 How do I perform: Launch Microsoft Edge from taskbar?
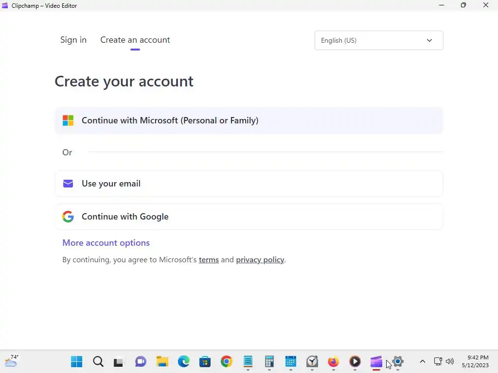tap(183, 361)
